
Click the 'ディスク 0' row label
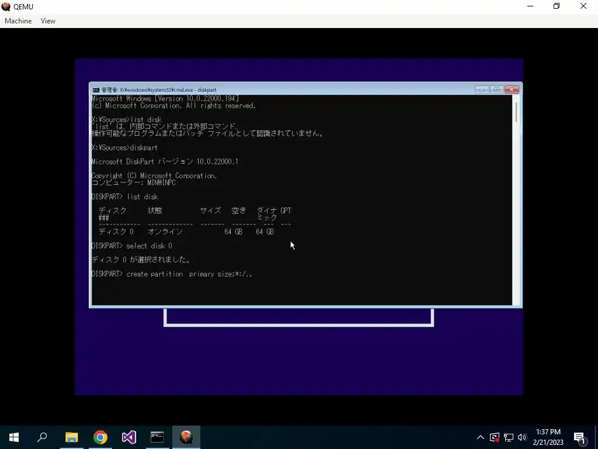click(116, 232)
